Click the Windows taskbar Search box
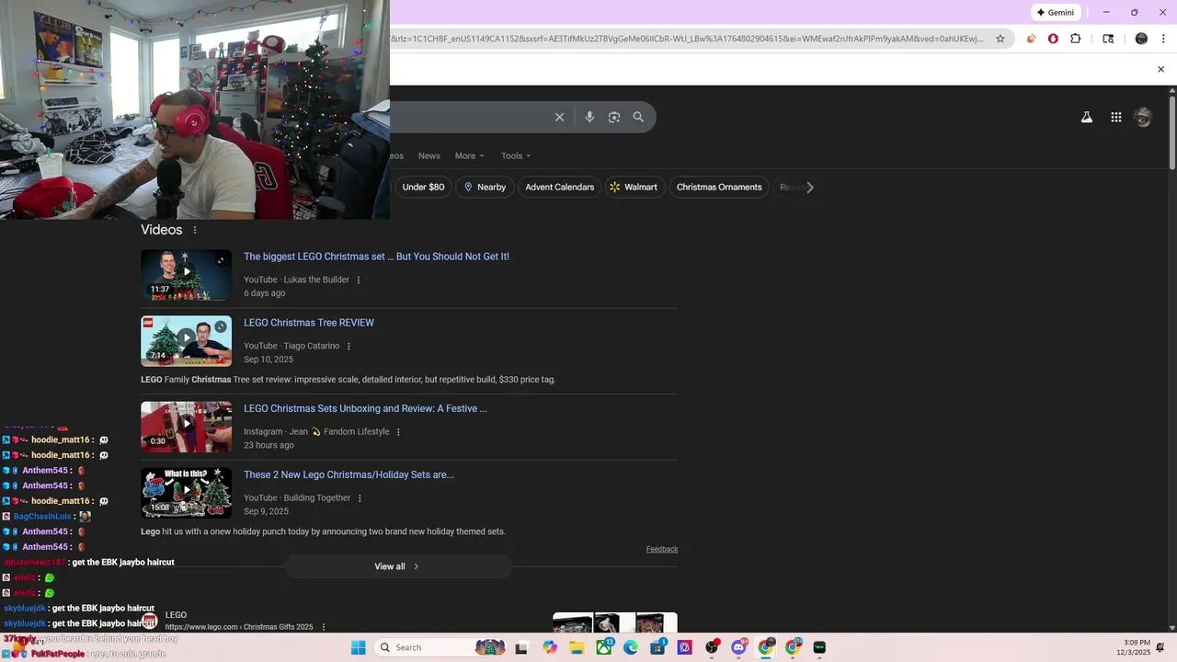 pyautogui.click(x=441, y=647)
